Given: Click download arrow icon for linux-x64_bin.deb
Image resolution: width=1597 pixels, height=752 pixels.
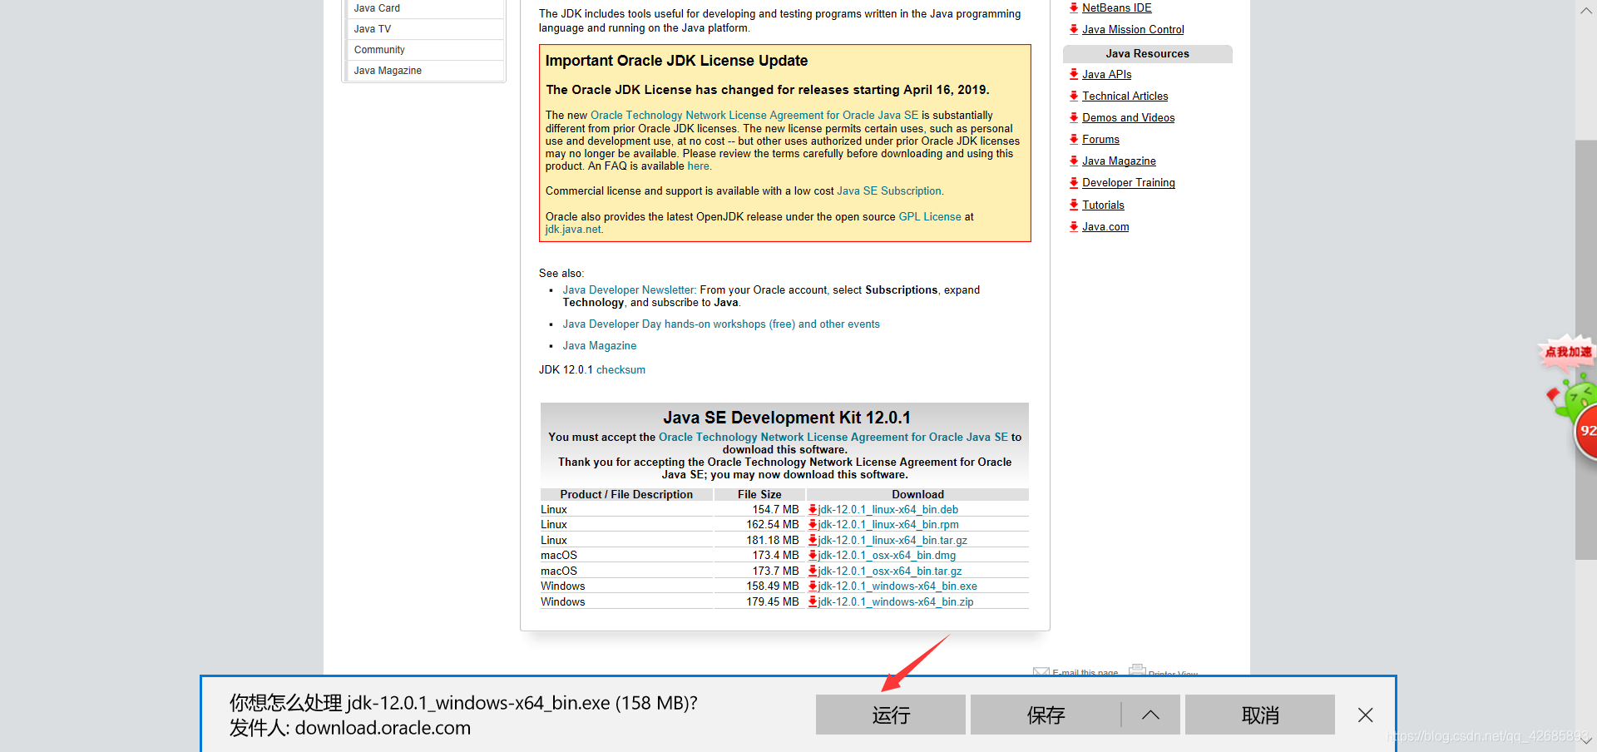Looking at the screenshot, I should (x=813, y=510).
